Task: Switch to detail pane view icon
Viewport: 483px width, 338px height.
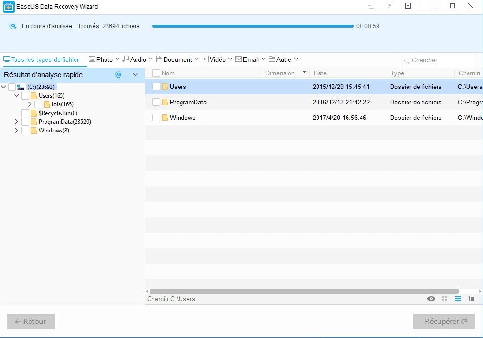Action: (x=471, y=299)
